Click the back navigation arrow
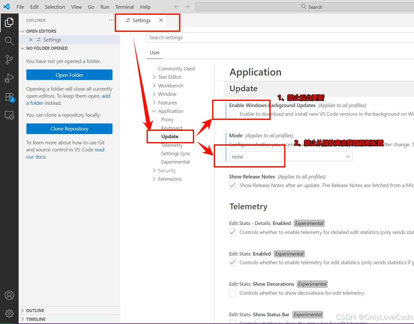This screenshot has height=324, width=414. click(x=176, y=6)
